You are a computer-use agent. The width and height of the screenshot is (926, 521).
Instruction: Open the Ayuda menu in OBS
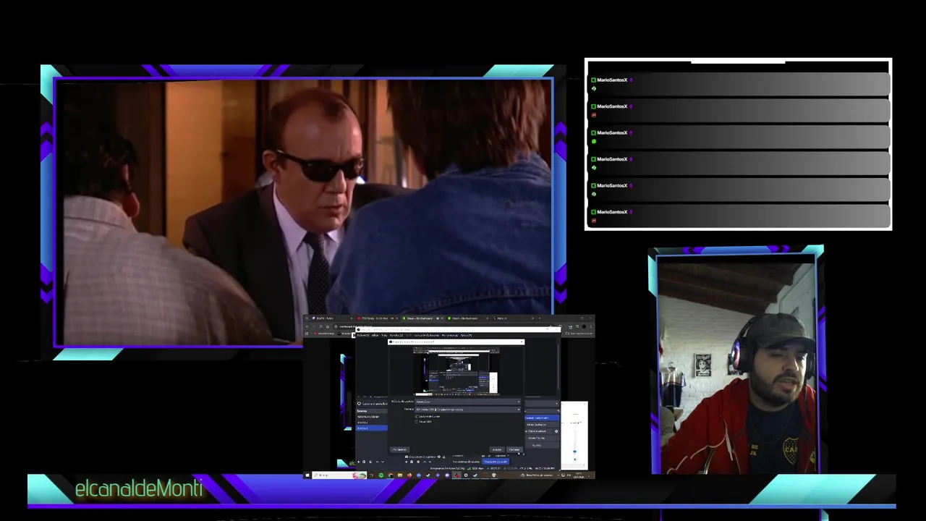[466, 335]
